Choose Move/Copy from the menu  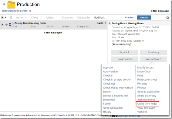(x=144, y=72)
